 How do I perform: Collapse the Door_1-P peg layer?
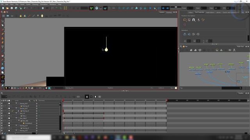click(16, 113)
